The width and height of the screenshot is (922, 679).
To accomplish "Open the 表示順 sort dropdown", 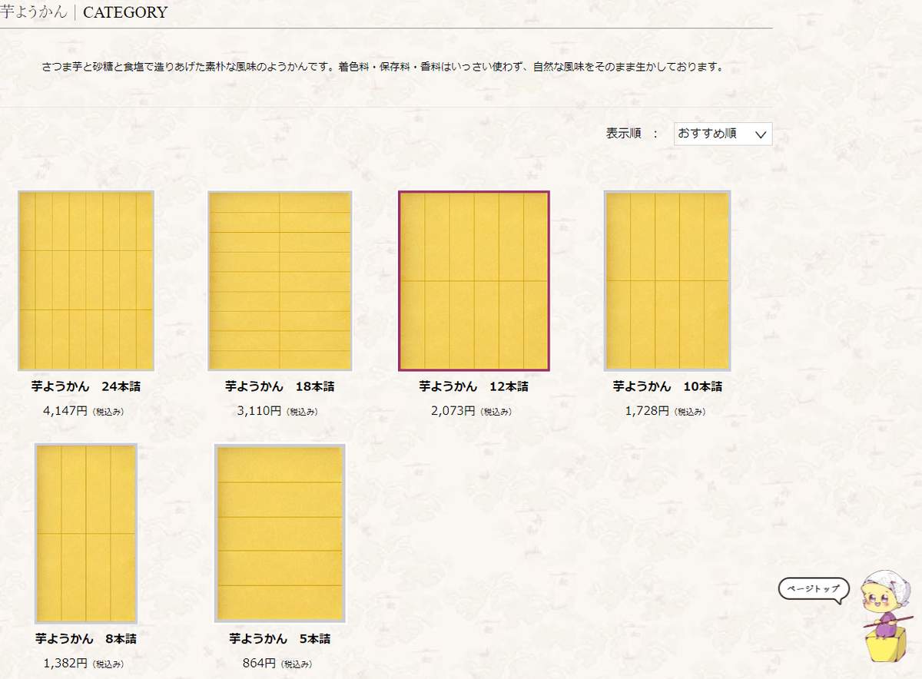I will point(721,134).
